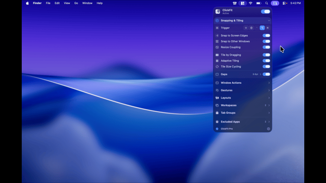Click the Trigger label text
Image resolution: width=326 pixels, height=183 pixels.
click(225, 28)
